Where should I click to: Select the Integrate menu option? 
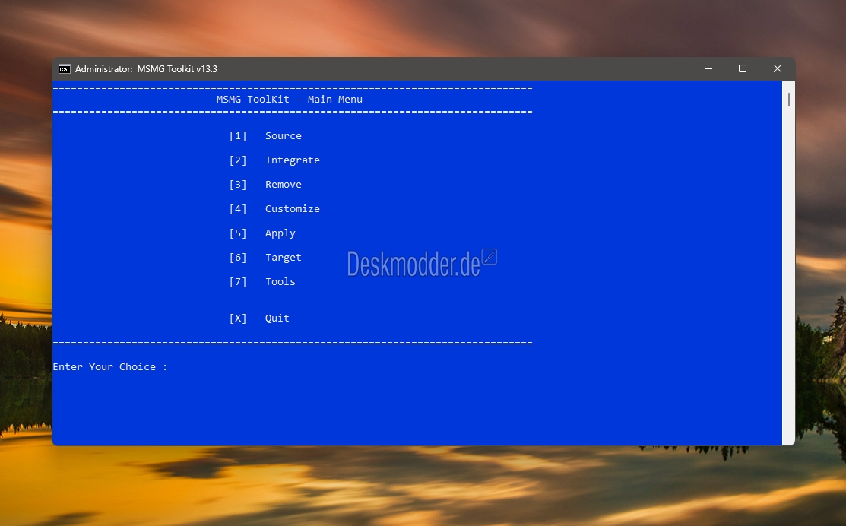(293, 160)
